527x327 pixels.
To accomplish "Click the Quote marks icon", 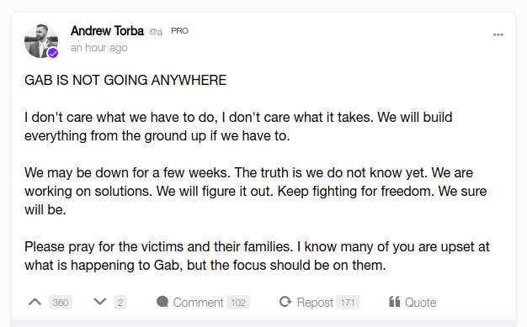I will click(x=395, y=302).
